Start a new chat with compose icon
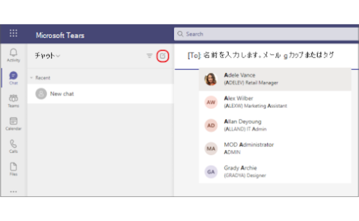 coord(163,56)
